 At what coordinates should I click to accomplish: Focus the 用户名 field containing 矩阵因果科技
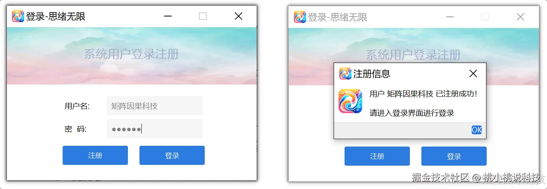155,106
